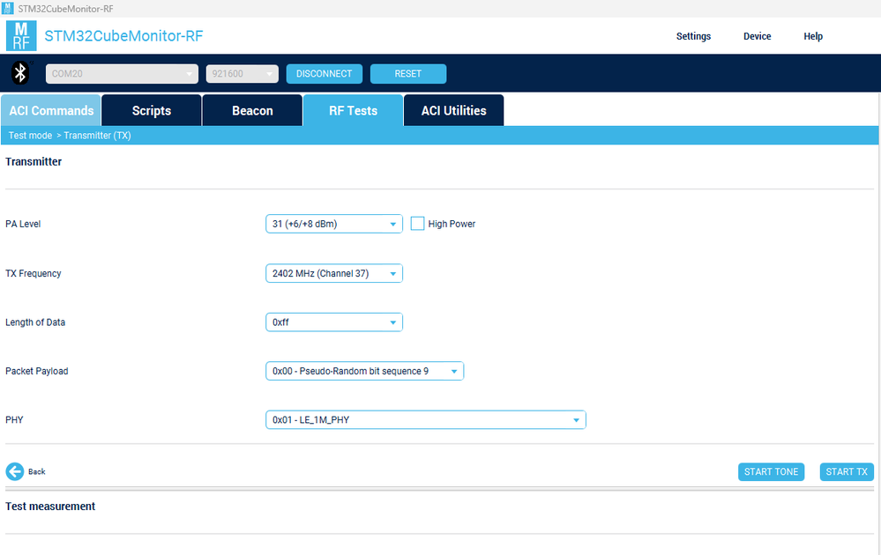Open the Device menu

(x=757, y=36)
